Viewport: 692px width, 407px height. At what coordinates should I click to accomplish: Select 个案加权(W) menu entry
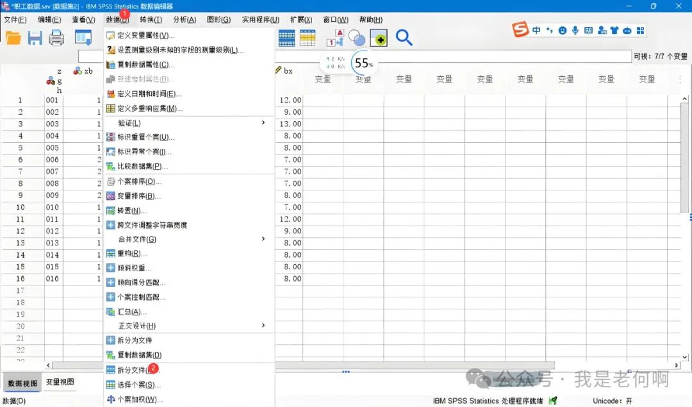(189, 399)
